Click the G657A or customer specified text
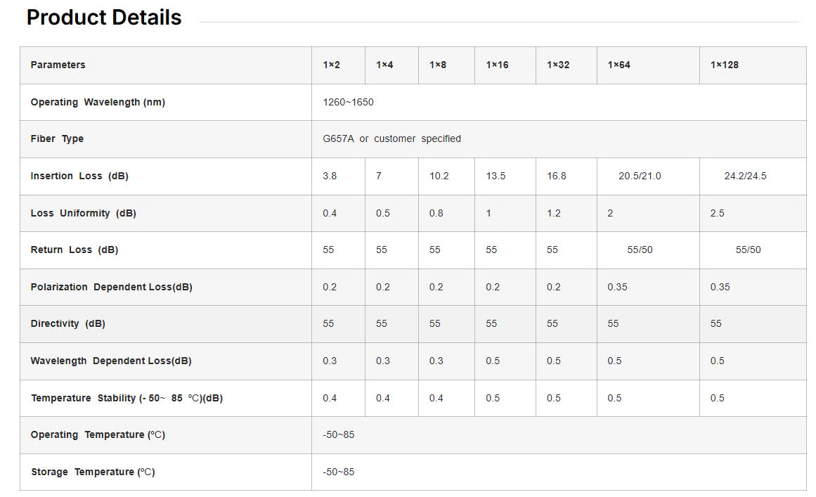Screen dimensions: 816x497 click(392, 138)
